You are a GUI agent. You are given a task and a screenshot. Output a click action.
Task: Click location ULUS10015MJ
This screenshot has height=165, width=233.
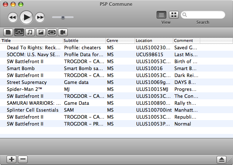(x=152, y=89)
